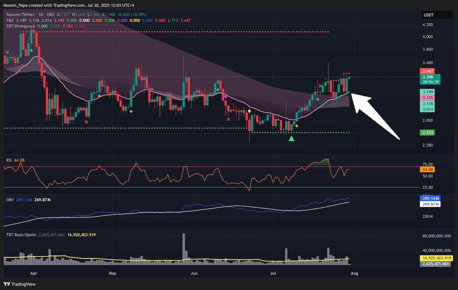Click the green X marker at chart's left edge
Viewport: 458px width, 290px height.
click(7, 52)
